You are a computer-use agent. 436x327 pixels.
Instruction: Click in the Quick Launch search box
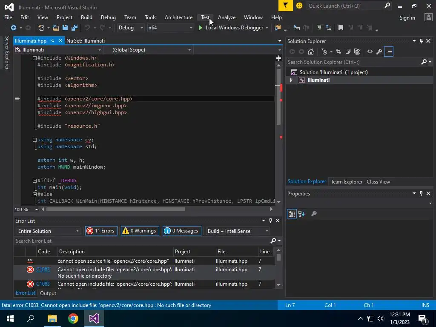click(x=345, y=6)
